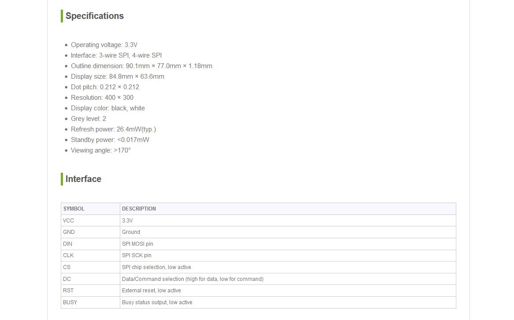Image resolution: width=514 pixels, height=320 pixels.
Task: Click the CLK table cell
Action: 90,255
